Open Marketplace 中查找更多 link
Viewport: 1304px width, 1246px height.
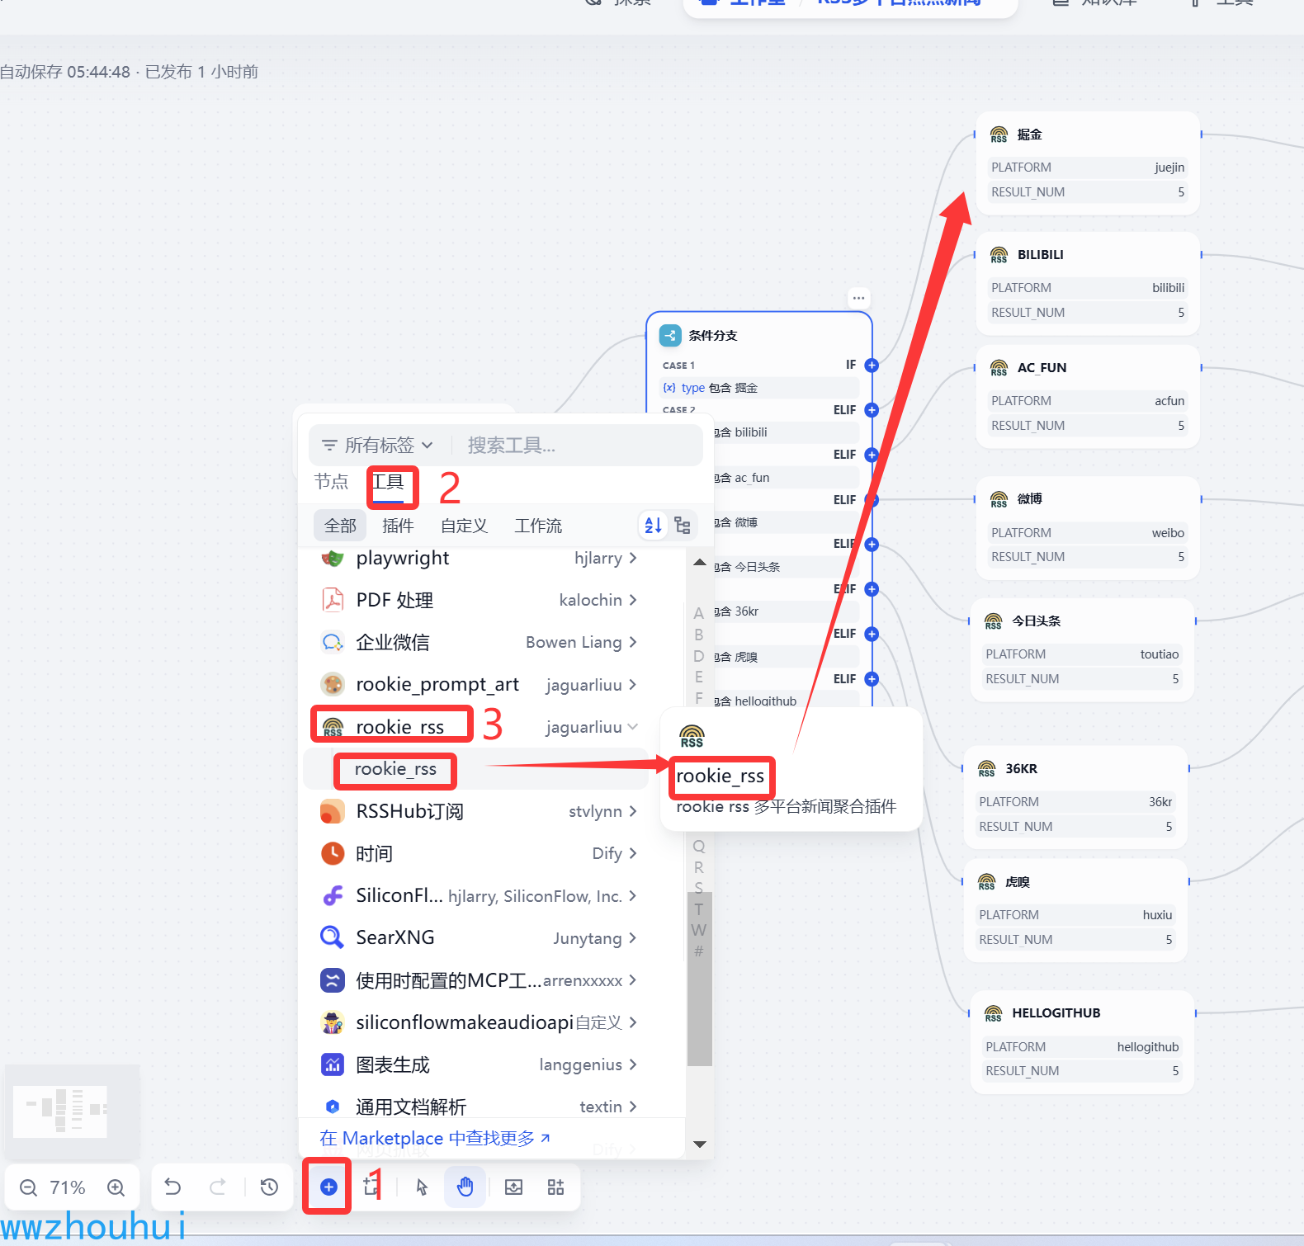[x=435, y=1139]
